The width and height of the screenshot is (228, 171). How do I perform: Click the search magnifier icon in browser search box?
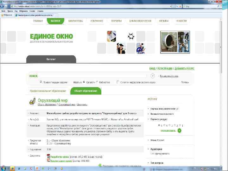click(218, 6)
